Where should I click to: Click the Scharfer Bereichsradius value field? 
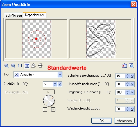[121, 76]
